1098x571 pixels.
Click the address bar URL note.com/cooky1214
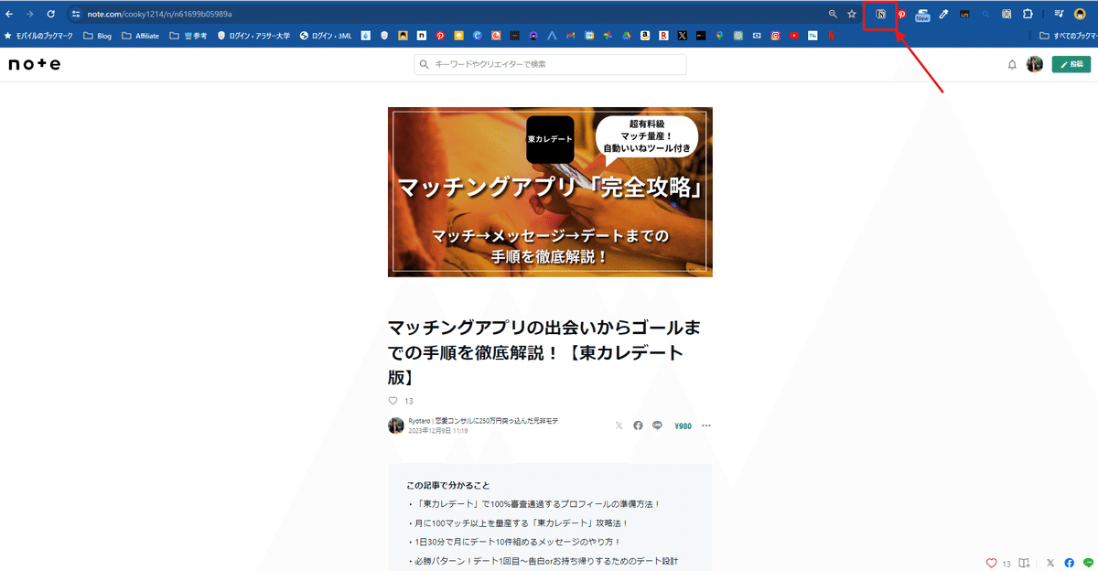[x=159, y=15]
